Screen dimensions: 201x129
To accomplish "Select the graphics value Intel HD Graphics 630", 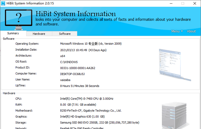I will (x=82, y=117).
